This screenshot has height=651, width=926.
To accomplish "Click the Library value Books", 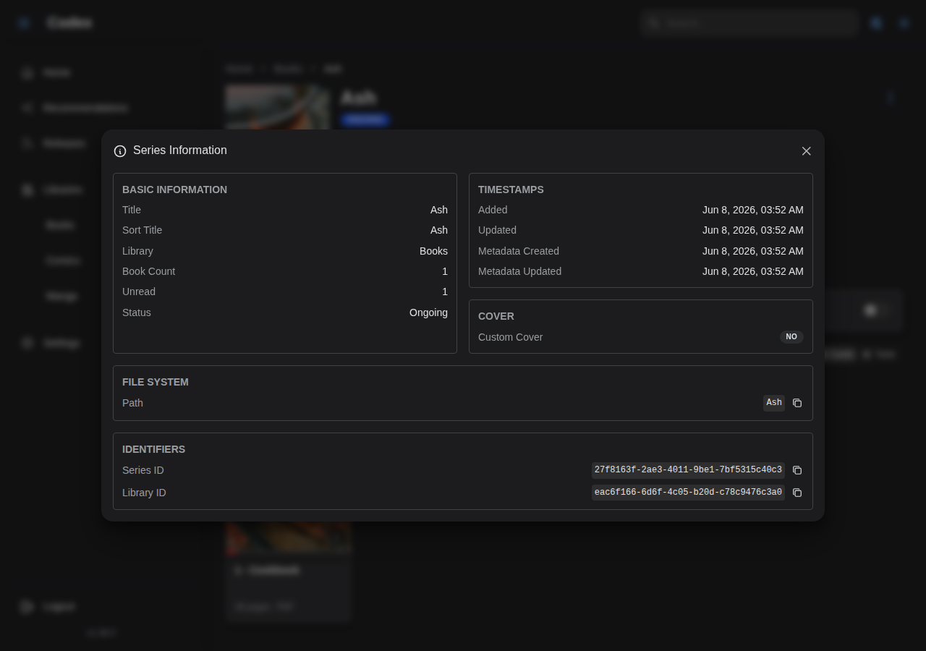I will (433, 251).
